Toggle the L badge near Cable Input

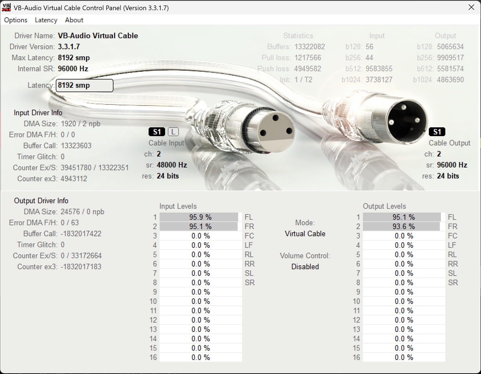point(173,132)
